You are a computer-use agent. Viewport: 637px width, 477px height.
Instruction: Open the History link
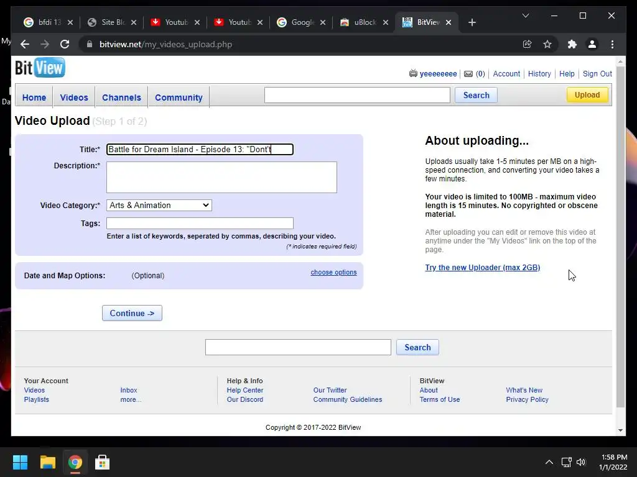coord(539,74)
